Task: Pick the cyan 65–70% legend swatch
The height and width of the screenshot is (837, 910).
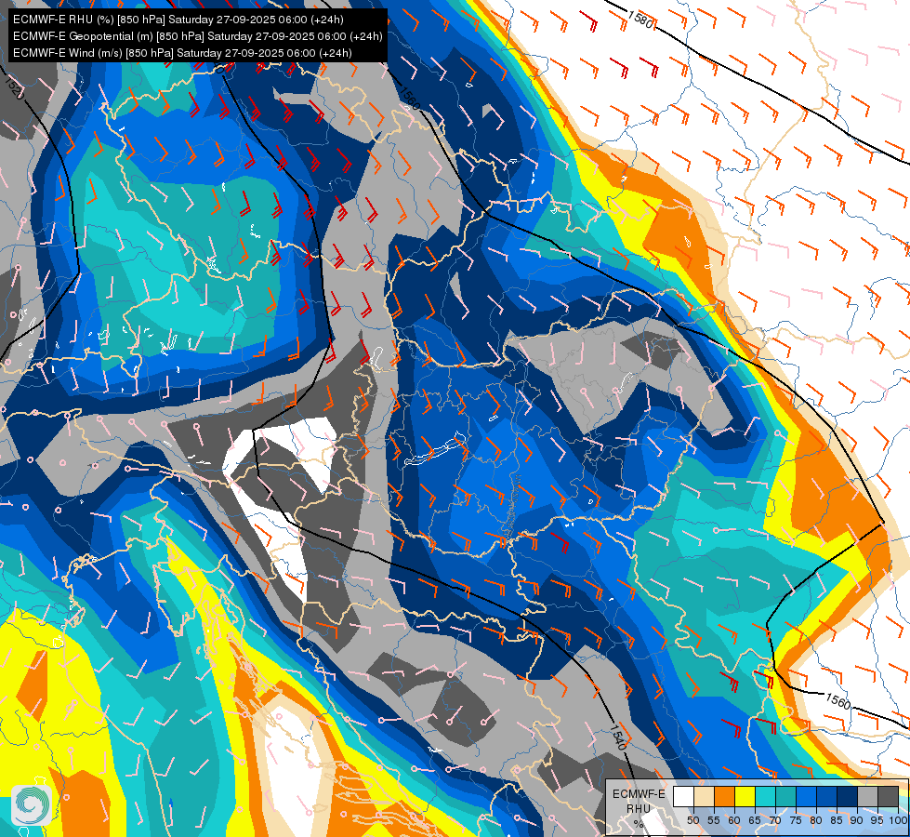Action: tap(766, 796)
